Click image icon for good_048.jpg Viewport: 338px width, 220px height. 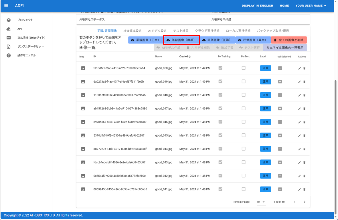coord(83,95)
